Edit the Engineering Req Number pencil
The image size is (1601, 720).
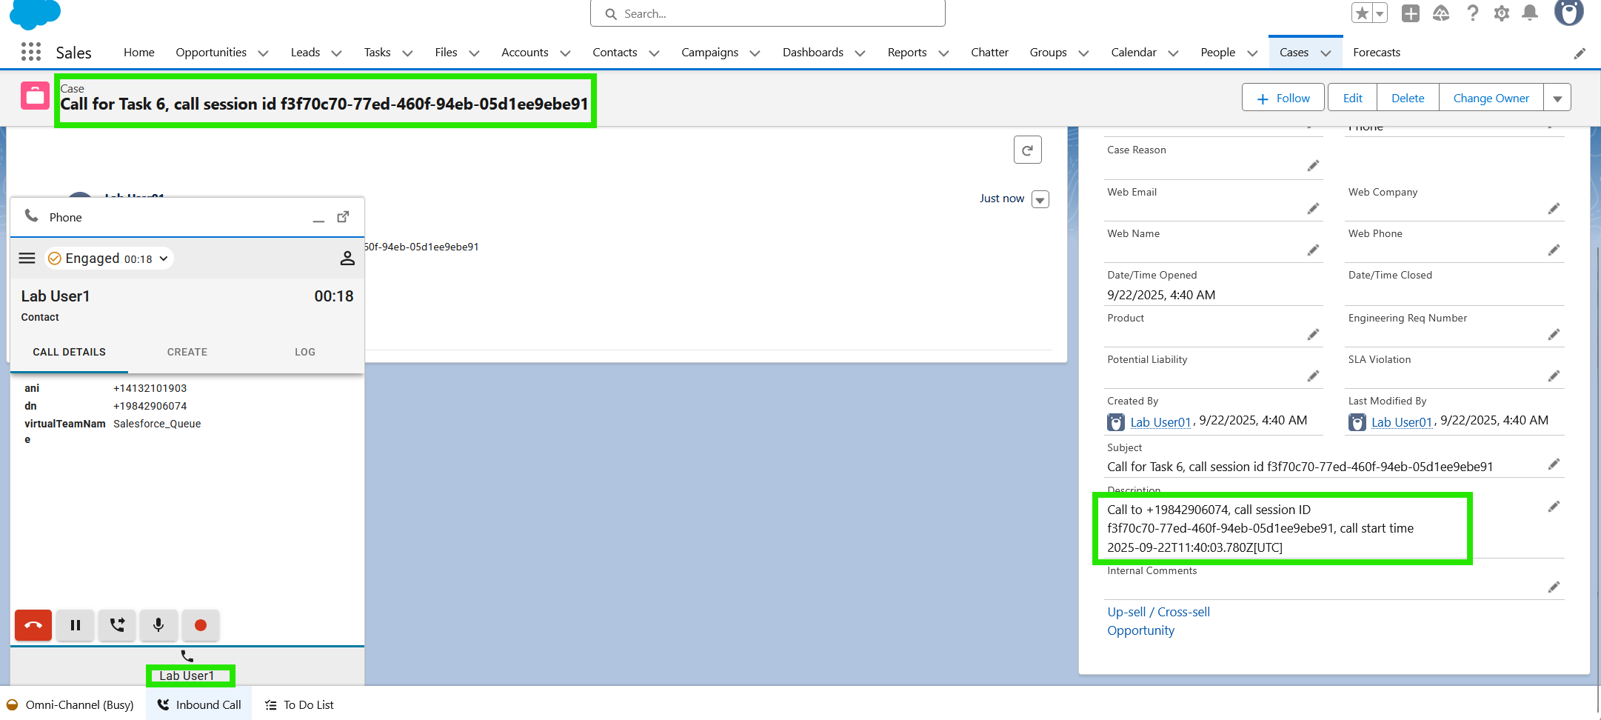tap(1554, 335)
